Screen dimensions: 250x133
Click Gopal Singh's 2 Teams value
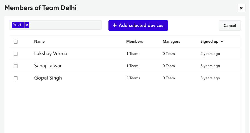(x=133, y=78)
